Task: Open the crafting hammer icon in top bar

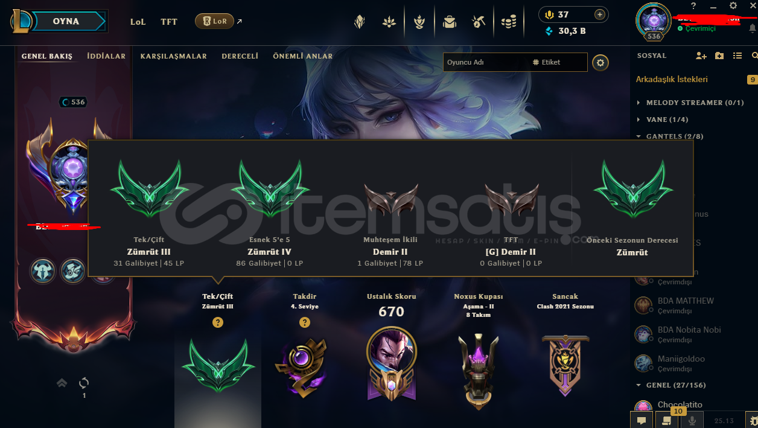Action: coord(479,22)
